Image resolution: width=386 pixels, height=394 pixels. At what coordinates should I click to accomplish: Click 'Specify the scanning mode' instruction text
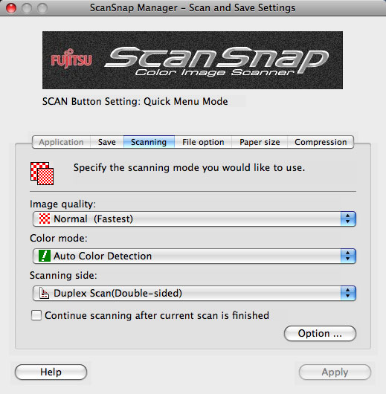pos(189,167)
